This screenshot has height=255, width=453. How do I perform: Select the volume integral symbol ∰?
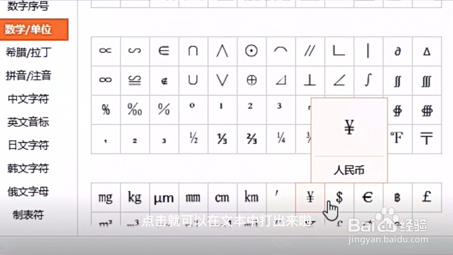click(x=427, y=110)
